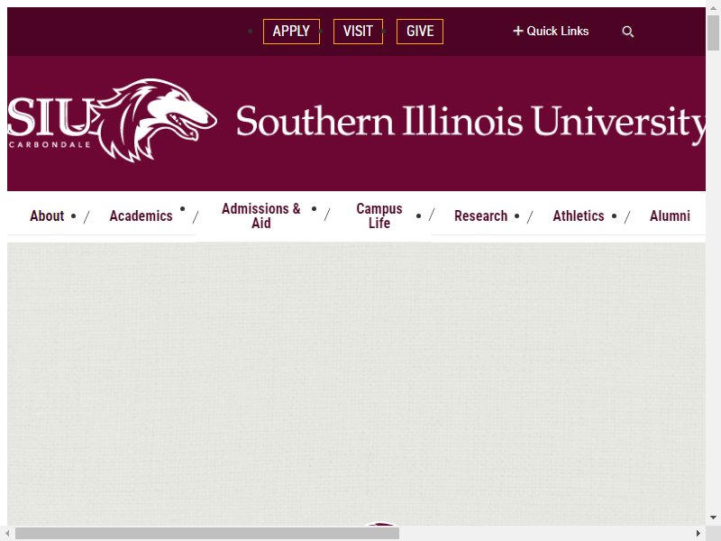Image resolution: width=721 pixels, height=541 pixels.
Task: Open the Campus Life menu
Action: pyautogui.click(x=379, y=215)
